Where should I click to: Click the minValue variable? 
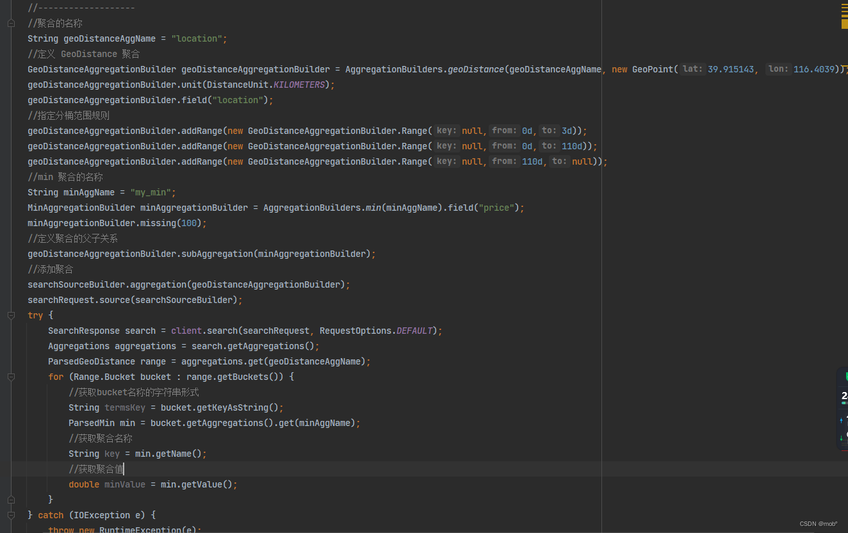coord(125,484)
